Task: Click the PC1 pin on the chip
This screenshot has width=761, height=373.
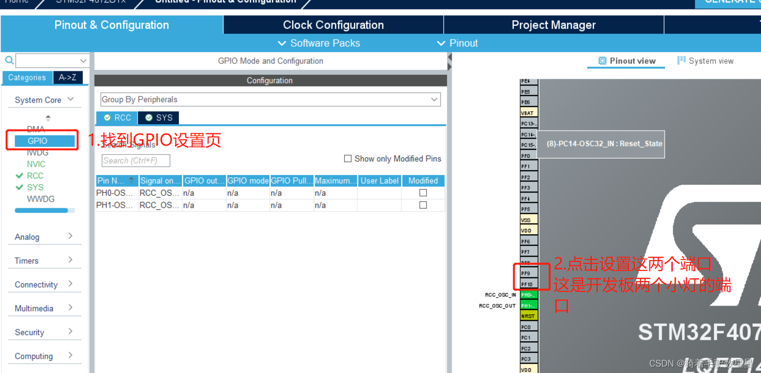Action: point(529,338)
